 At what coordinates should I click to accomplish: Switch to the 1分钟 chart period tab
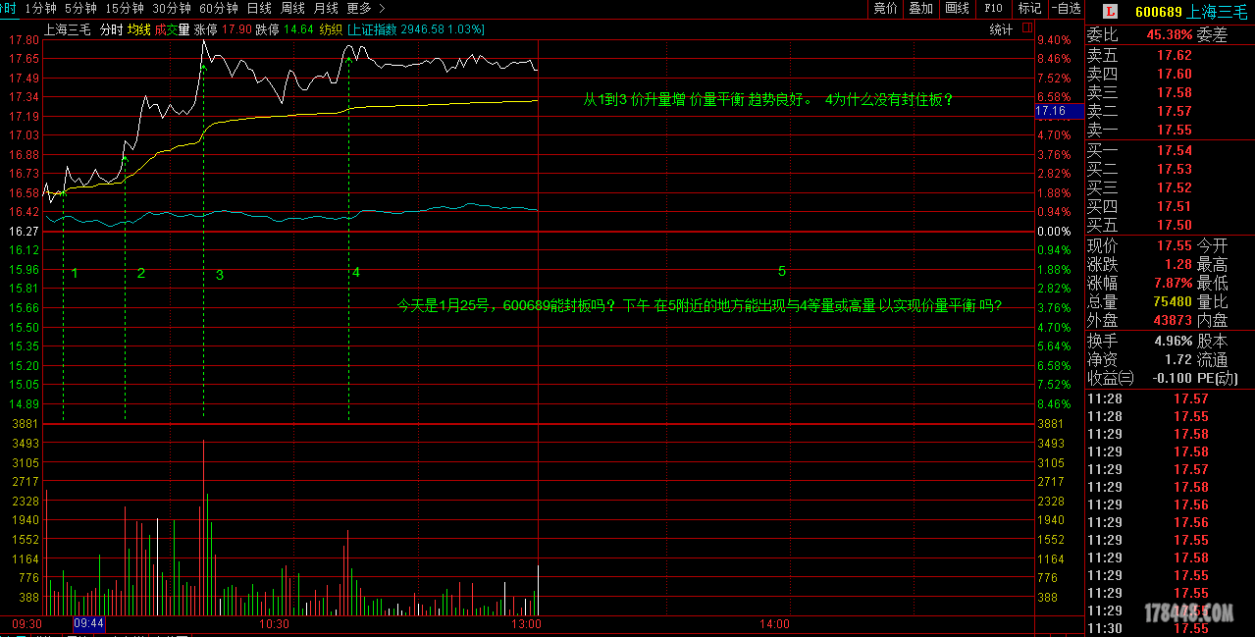coord(40,8)
